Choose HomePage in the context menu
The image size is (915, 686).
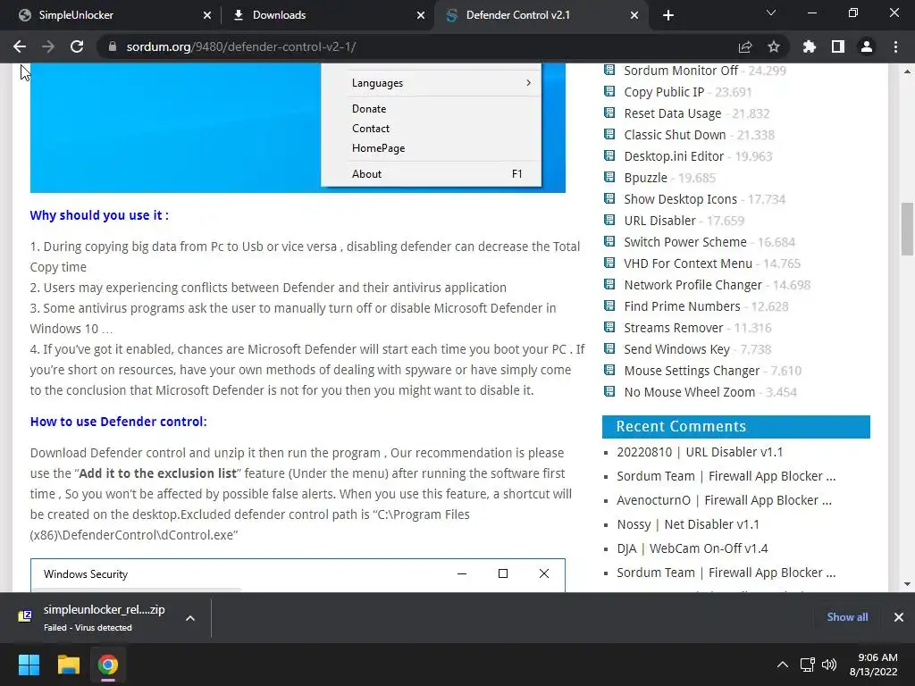coord(378,148)
